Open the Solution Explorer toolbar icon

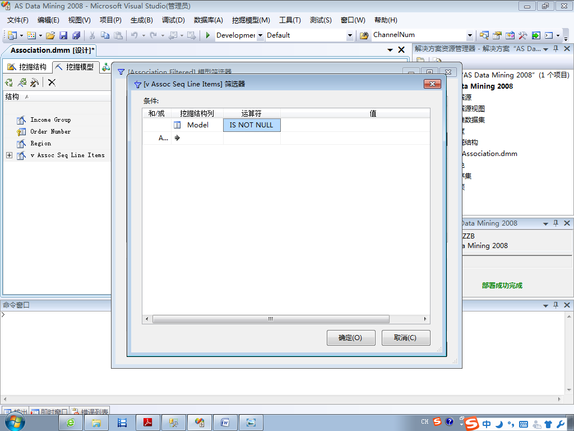coord(484,35)
